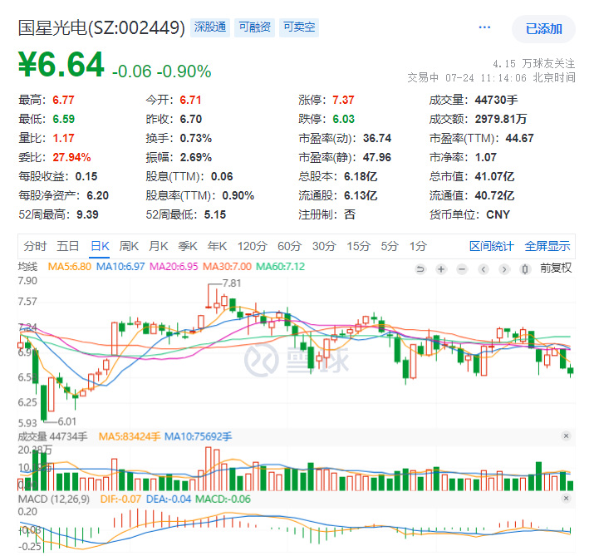
Task: Click the undo/reset chart icon
Action: pos(420,269)
